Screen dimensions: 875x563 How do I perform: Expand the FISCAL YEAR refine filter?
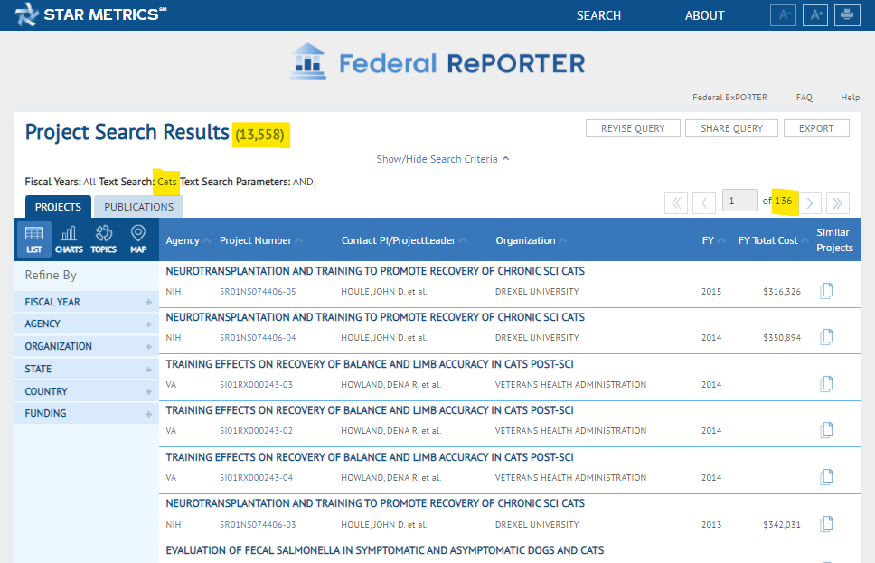pyautogui.click(x=87, y=302)
